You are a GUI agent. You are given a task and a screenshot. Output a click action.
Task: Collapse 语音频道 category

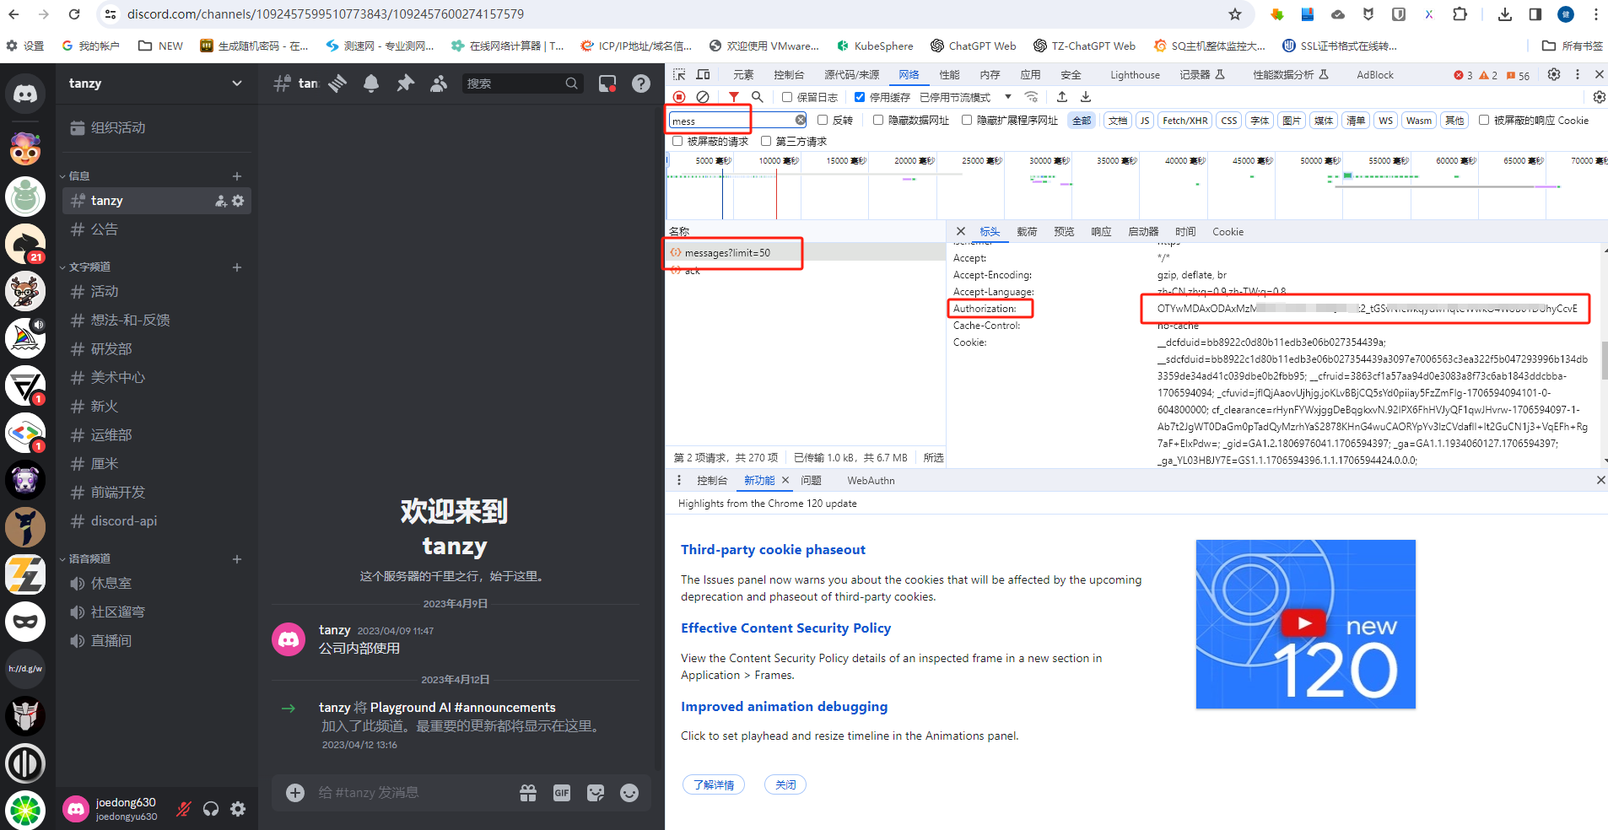click(x=84, y=559)
